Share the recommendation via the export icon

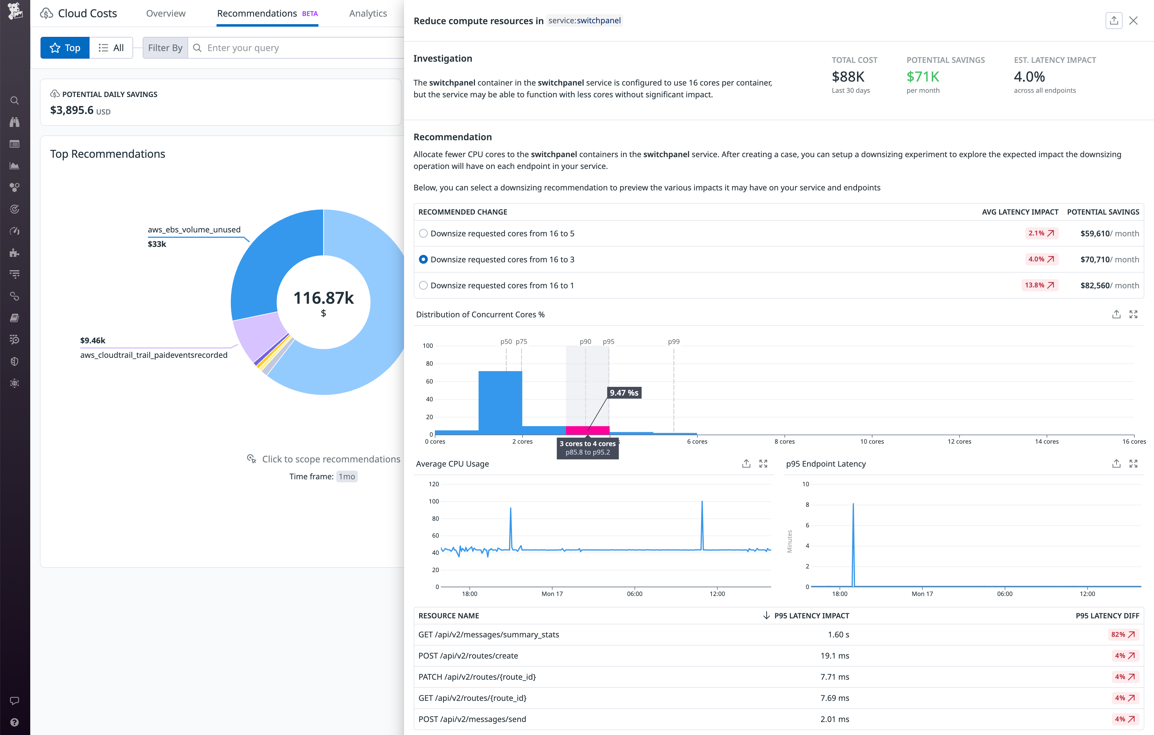point(1114,21)
